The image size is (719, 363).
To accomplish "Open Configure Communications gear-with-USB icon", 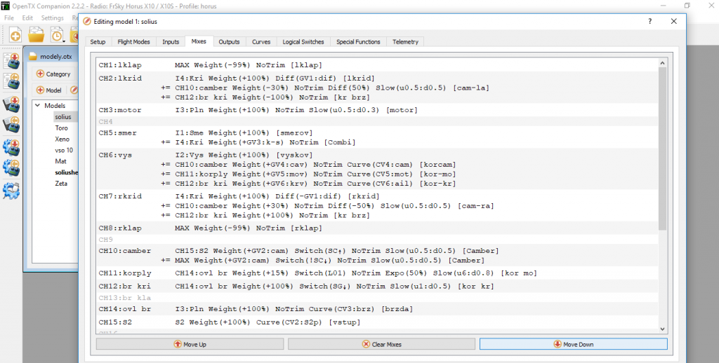I will click(x=11, y=190).
